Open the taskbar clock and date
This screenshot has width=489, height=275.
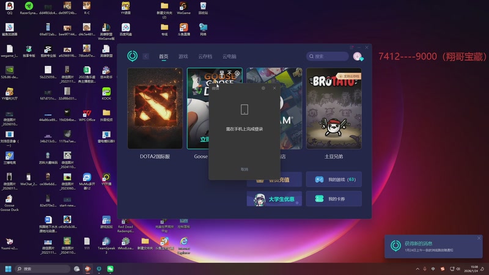pyautogui.click(x=471, y=269)
